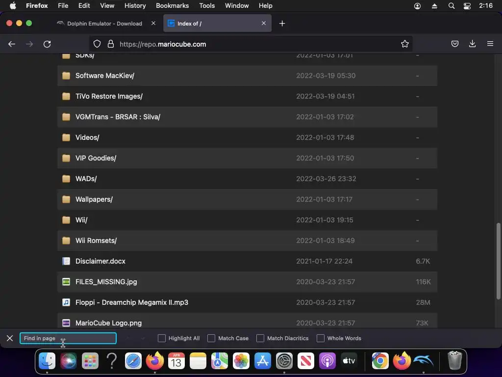Open the Firefox application menu
The height and width of the screenshot is (377, 502).
point(490,44)
